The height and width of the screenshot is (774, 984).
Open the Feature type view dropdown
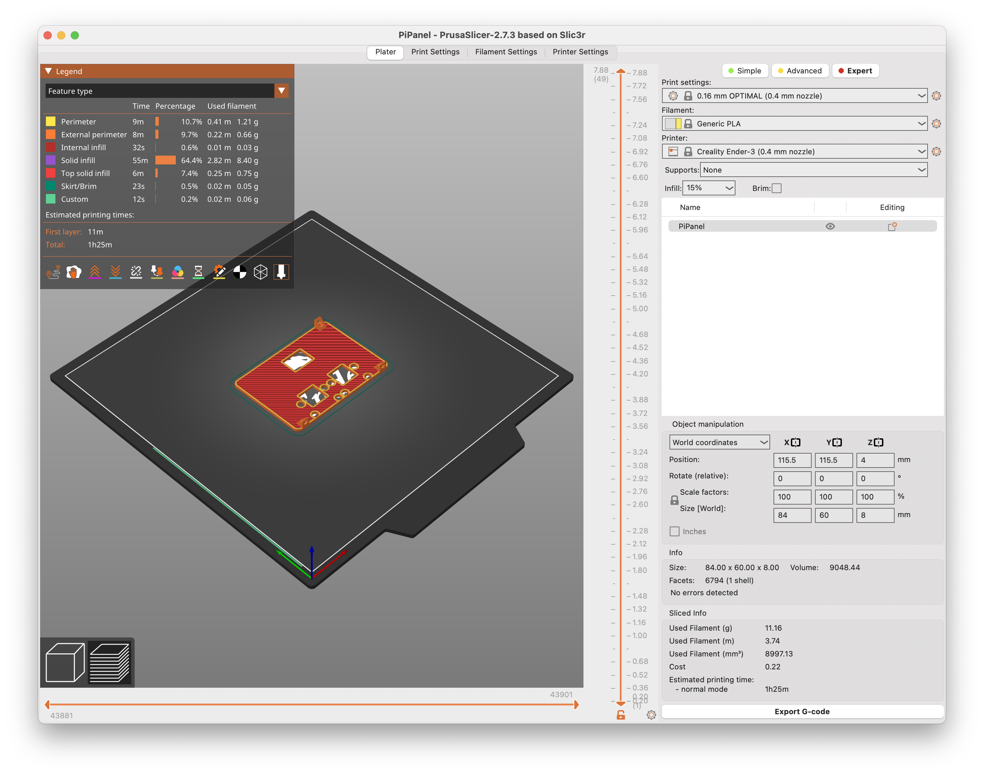(x=281, y=91)
